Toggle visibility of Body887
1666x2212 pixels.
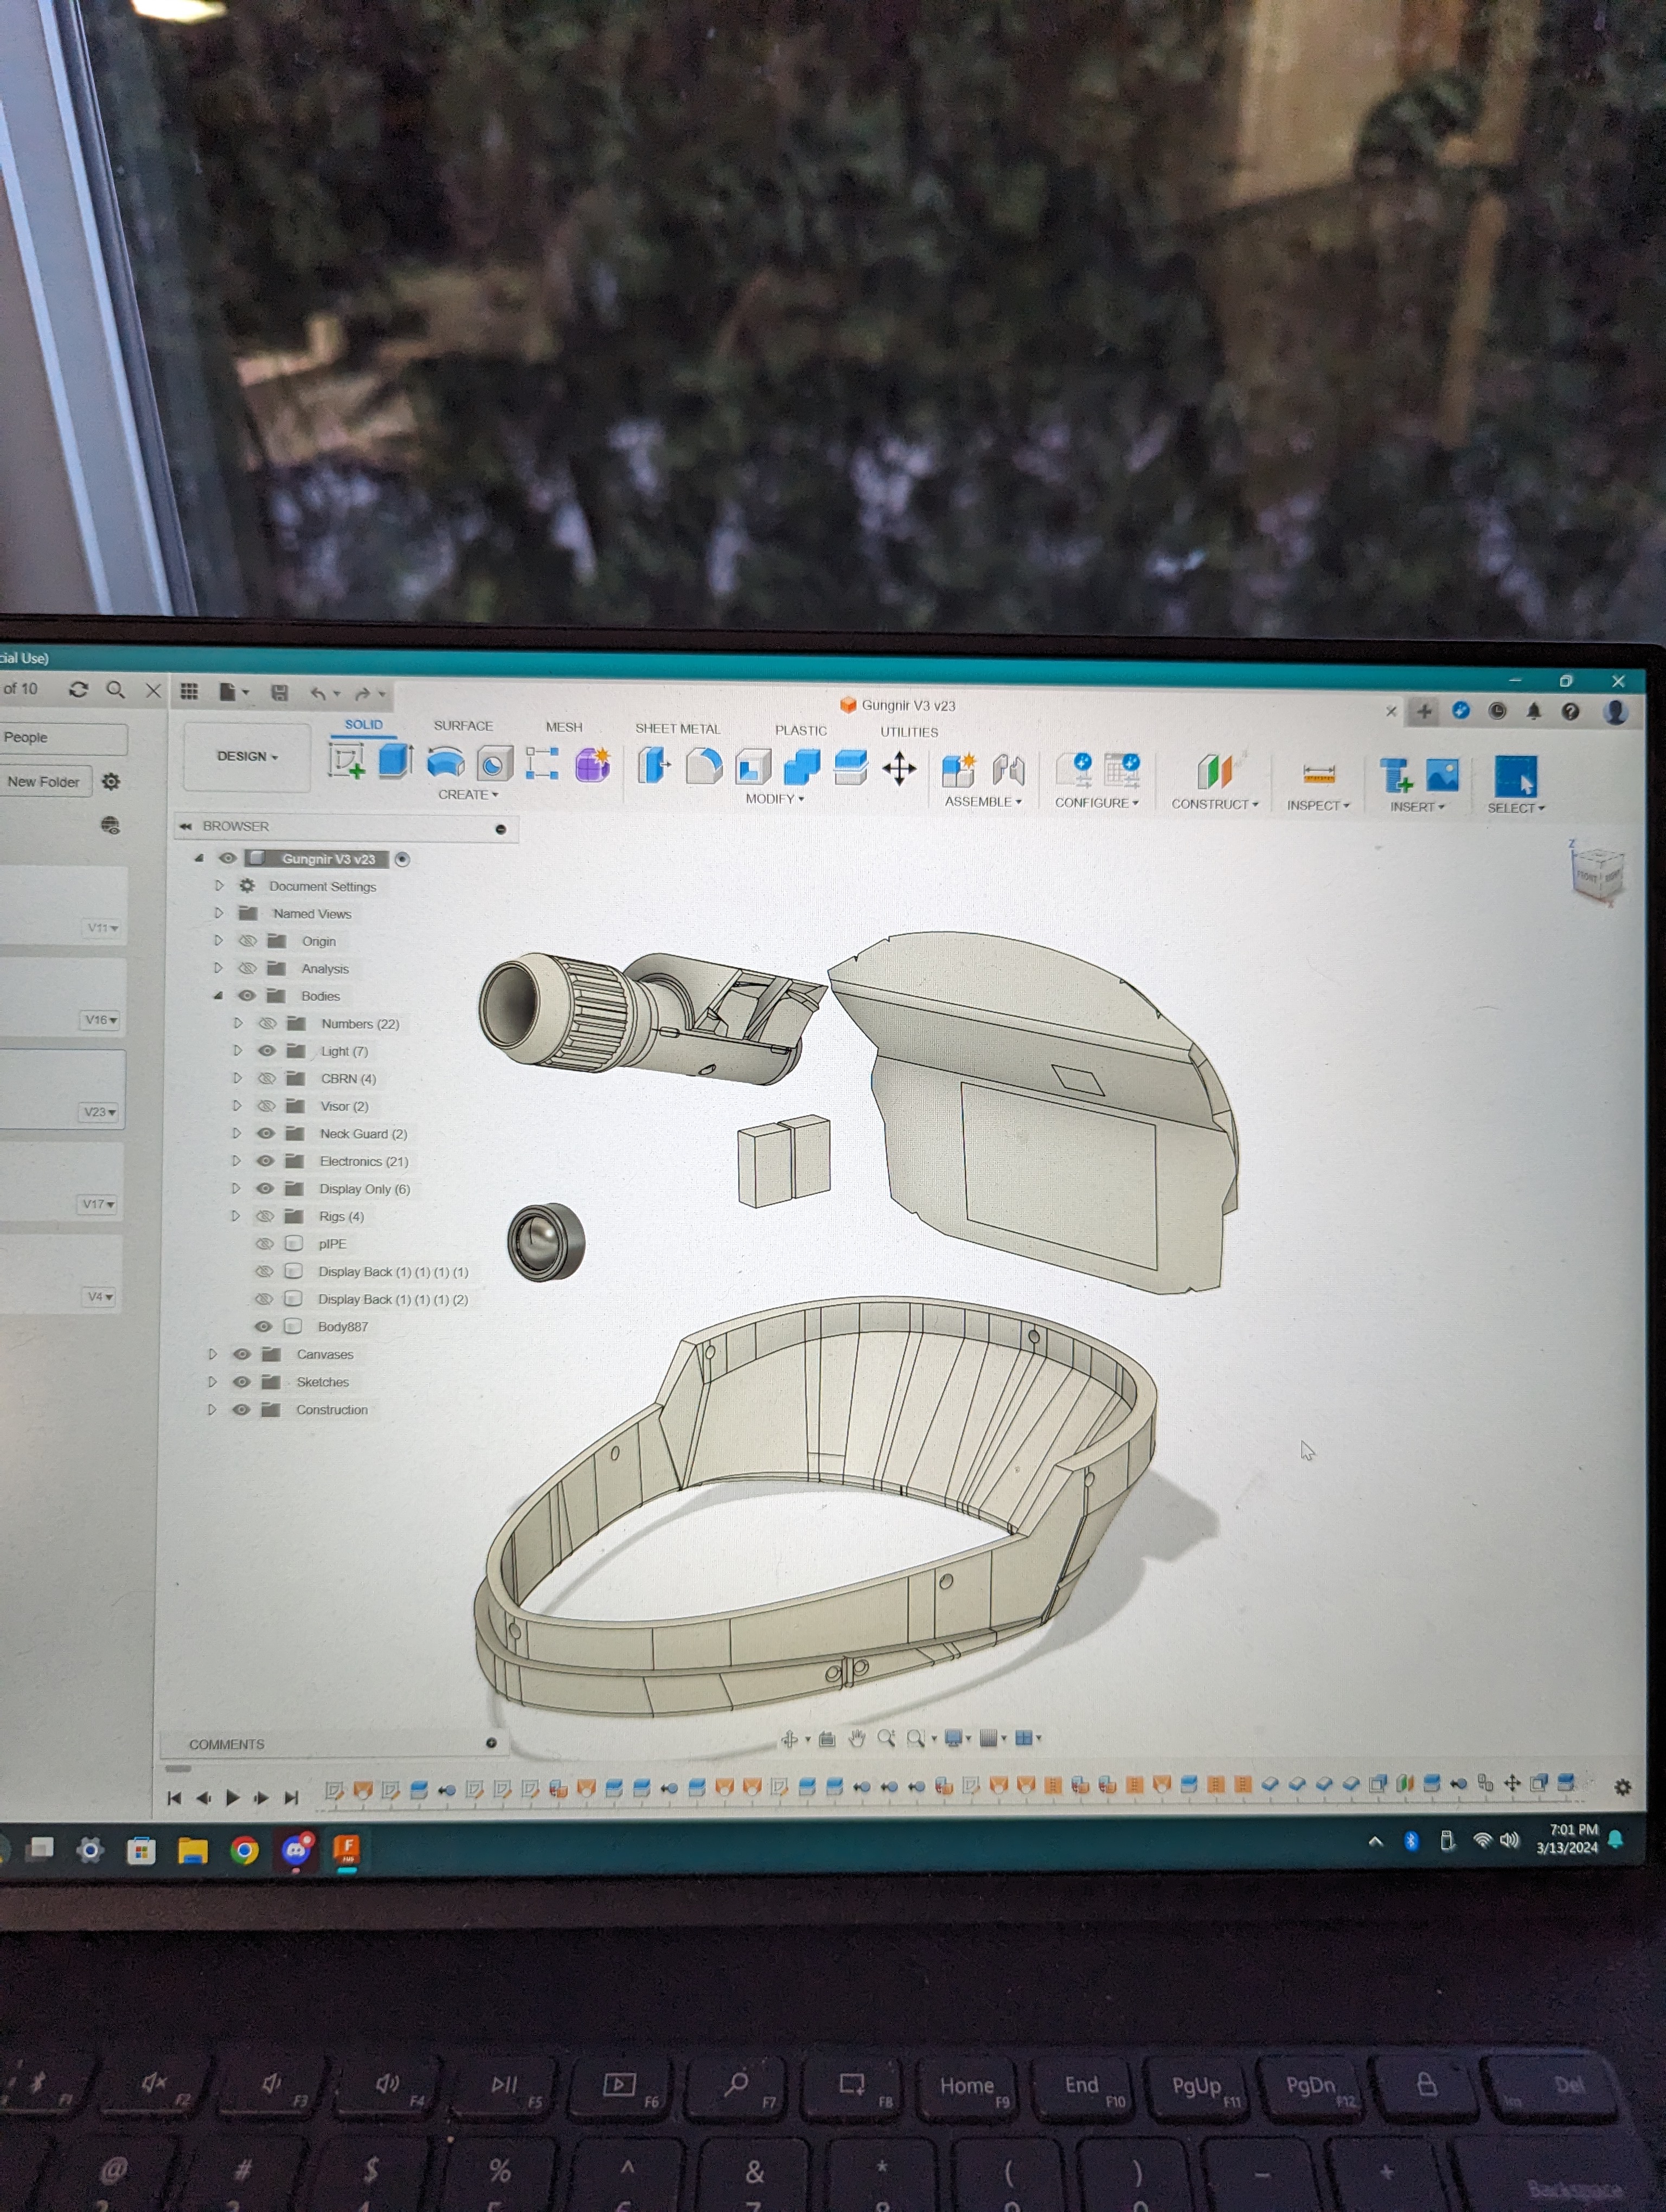point(264,1327)
